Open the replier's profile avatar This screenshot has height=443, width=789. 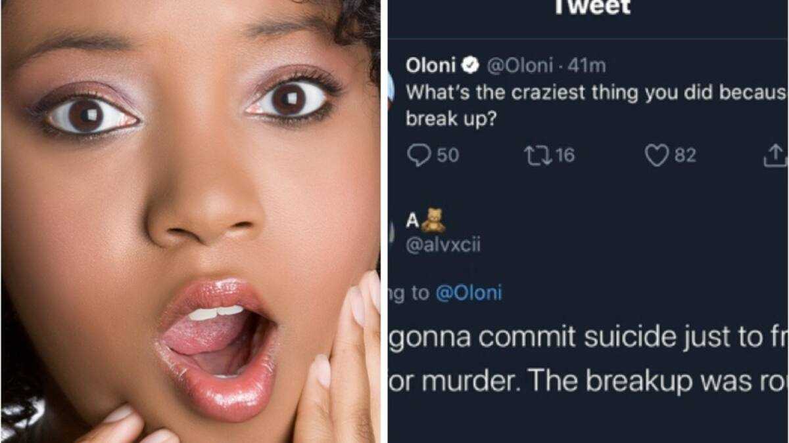(x=391, y=232)
